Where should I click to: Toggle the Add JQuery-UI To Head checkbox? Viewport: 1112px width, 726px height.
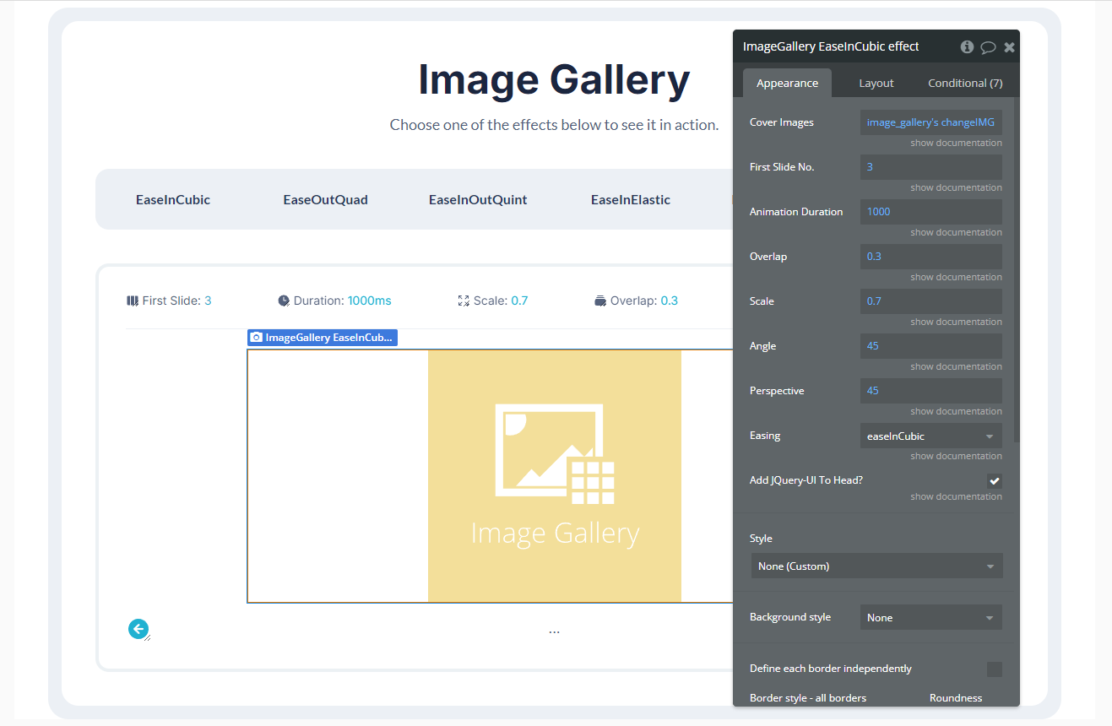(x=994, y=479)
